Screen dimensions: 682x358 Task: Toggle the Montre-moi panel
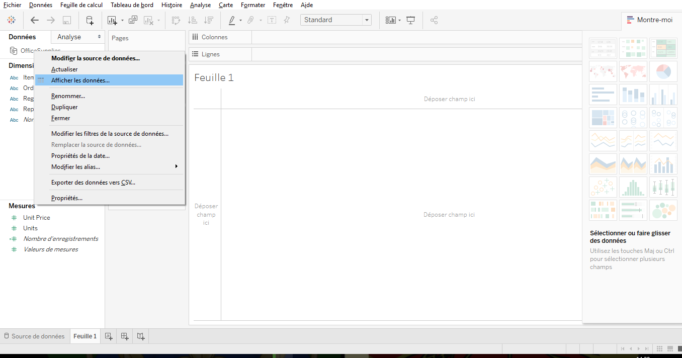tap(649, 20)
